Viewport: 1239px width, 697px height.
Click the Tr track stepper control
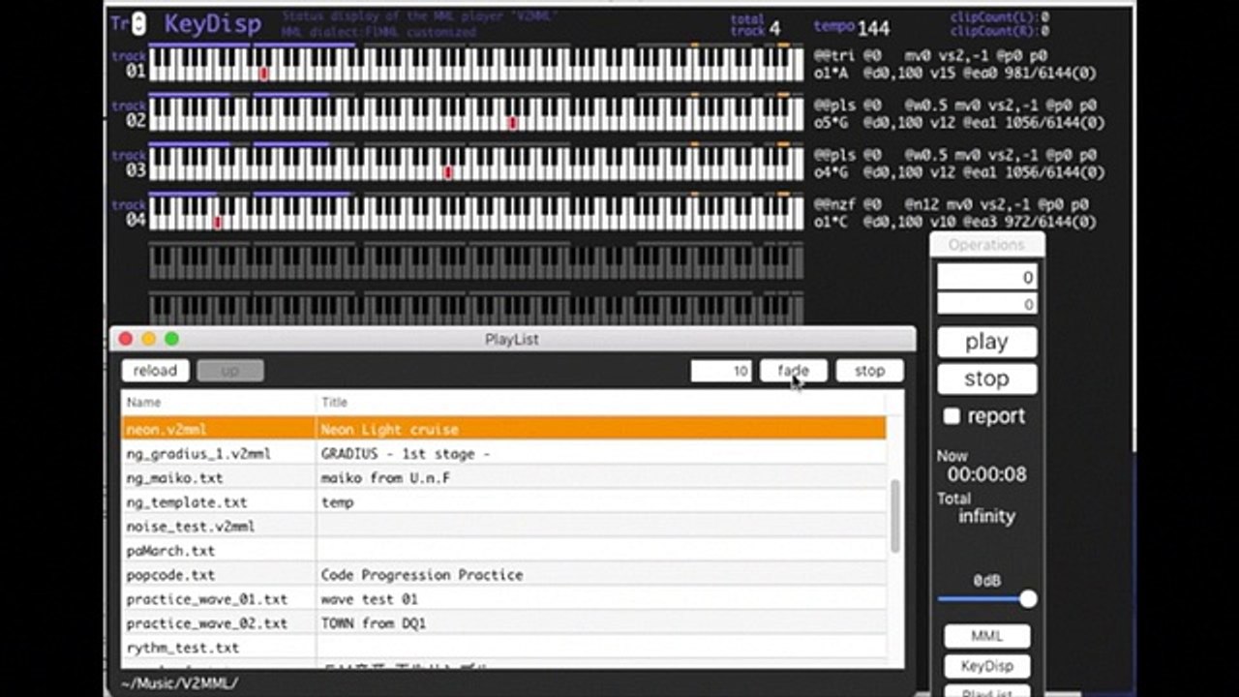(x=138, y=24)
